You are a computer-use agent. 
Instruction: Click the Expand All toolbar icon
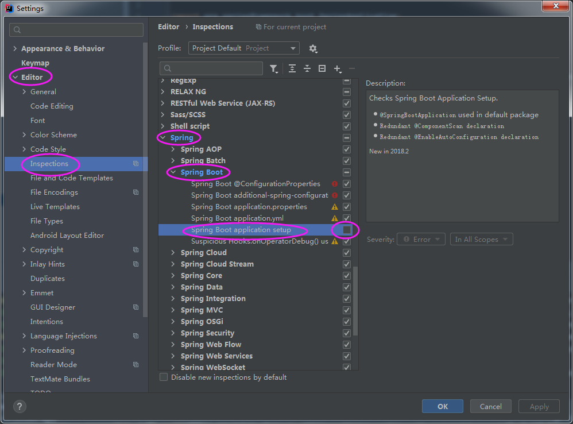pyautogui.click(x=292, y=68)
